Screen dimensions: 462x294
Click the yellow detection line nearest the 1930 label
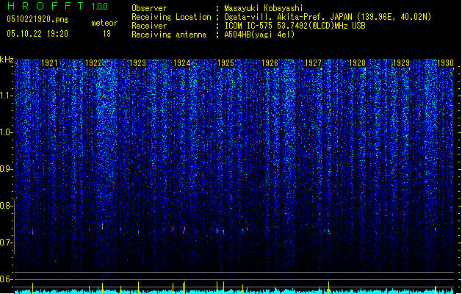436,290
